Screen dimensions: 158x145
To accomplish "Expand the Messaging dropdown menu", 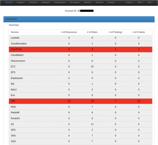I will click(x=75, y=2).
